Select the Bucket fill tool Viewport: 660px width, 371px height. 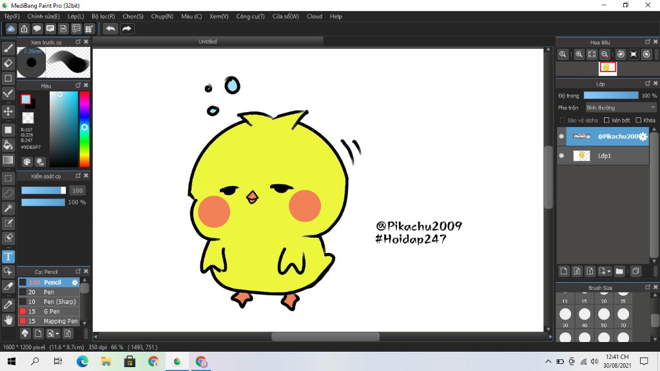(8, 145)
